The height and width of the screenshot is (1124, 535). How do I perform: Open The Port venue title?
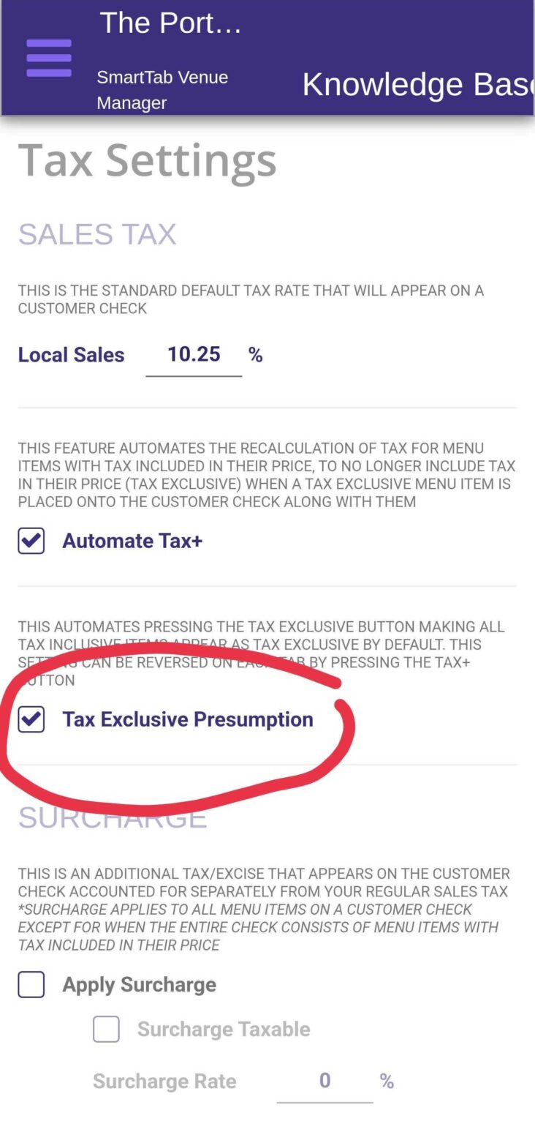click(x=172, y=23)
